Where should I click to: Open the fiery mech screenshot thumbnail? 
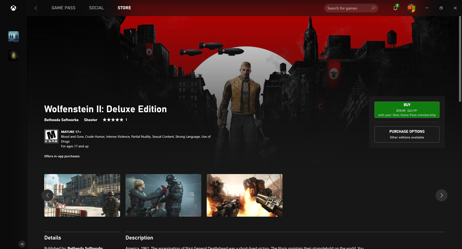[x=244, y=195]
